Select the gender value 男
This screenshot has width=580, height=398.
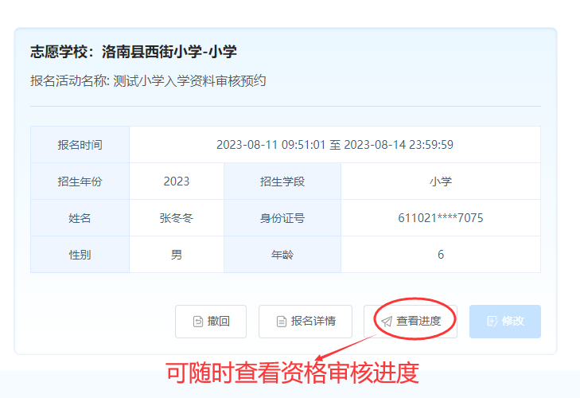tap(177, 255)
